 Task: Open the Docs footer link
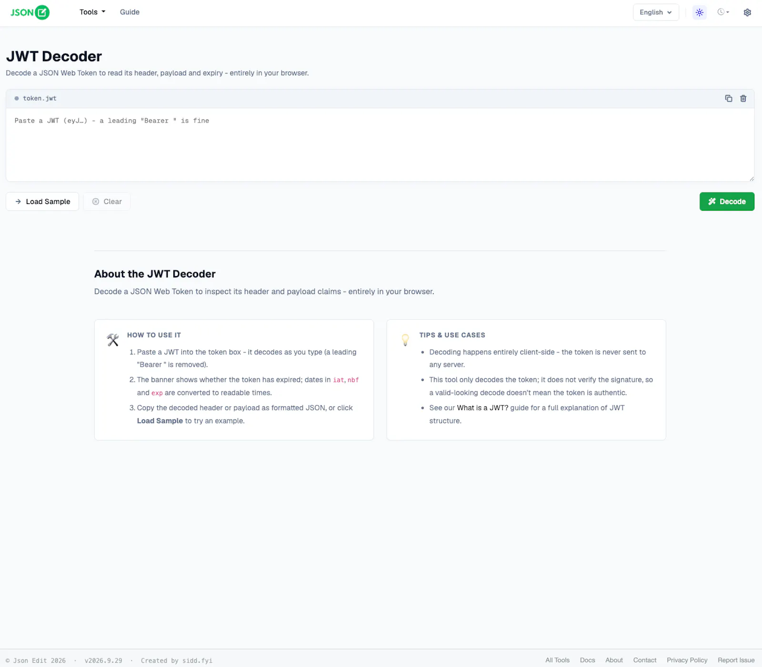(587, 660)
